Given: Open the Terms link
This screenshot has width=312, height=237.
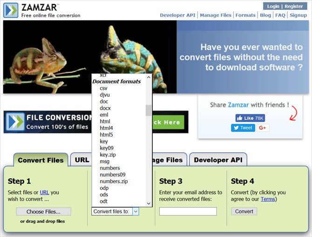Looking at the screenshot, I should pyautogui.click(x=267, y=199).
